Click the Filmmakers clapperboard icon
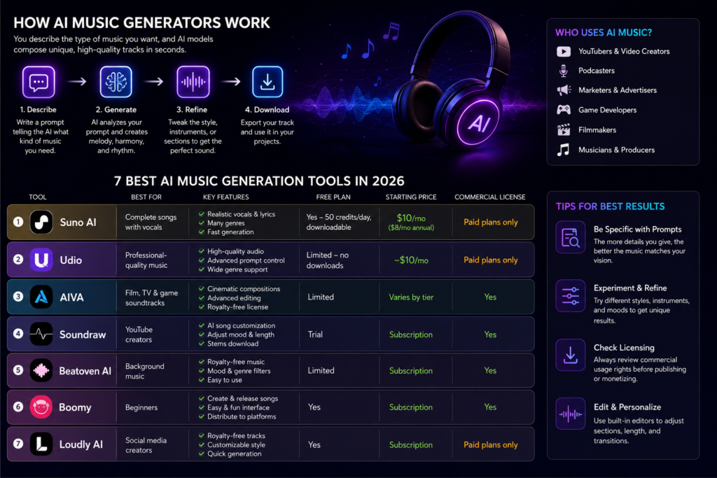The width and height of the screenshot is (717, 478). pos(564,129)
